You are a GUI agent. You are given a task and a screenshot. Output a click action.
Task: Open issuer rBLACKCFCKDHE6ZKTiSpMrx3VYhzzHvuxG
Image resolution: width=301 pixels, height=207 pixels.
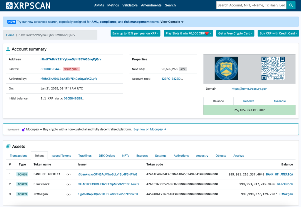click(x=108, y=184)
